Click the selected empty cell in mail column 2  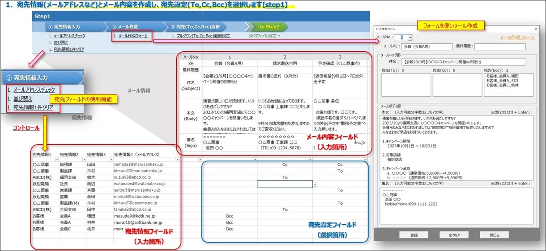pos(285,184)
